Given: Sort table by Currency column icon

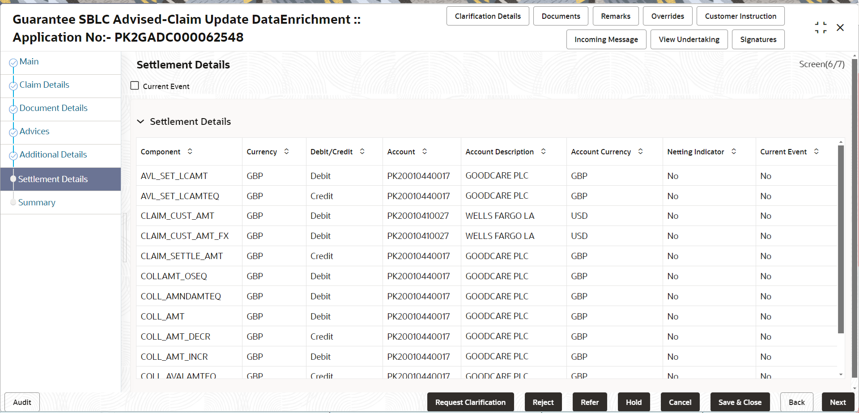Looking at the screenshot, I should [287, 152].
